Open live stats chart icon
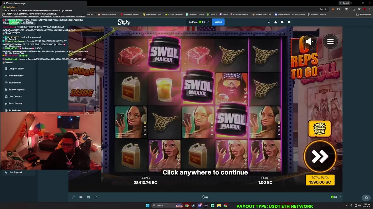The height and width of the screenshot is (209, 373). [89, 197]
